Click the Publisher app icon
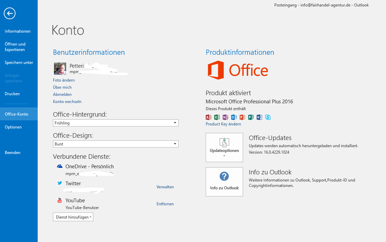 tap(251, 117)
